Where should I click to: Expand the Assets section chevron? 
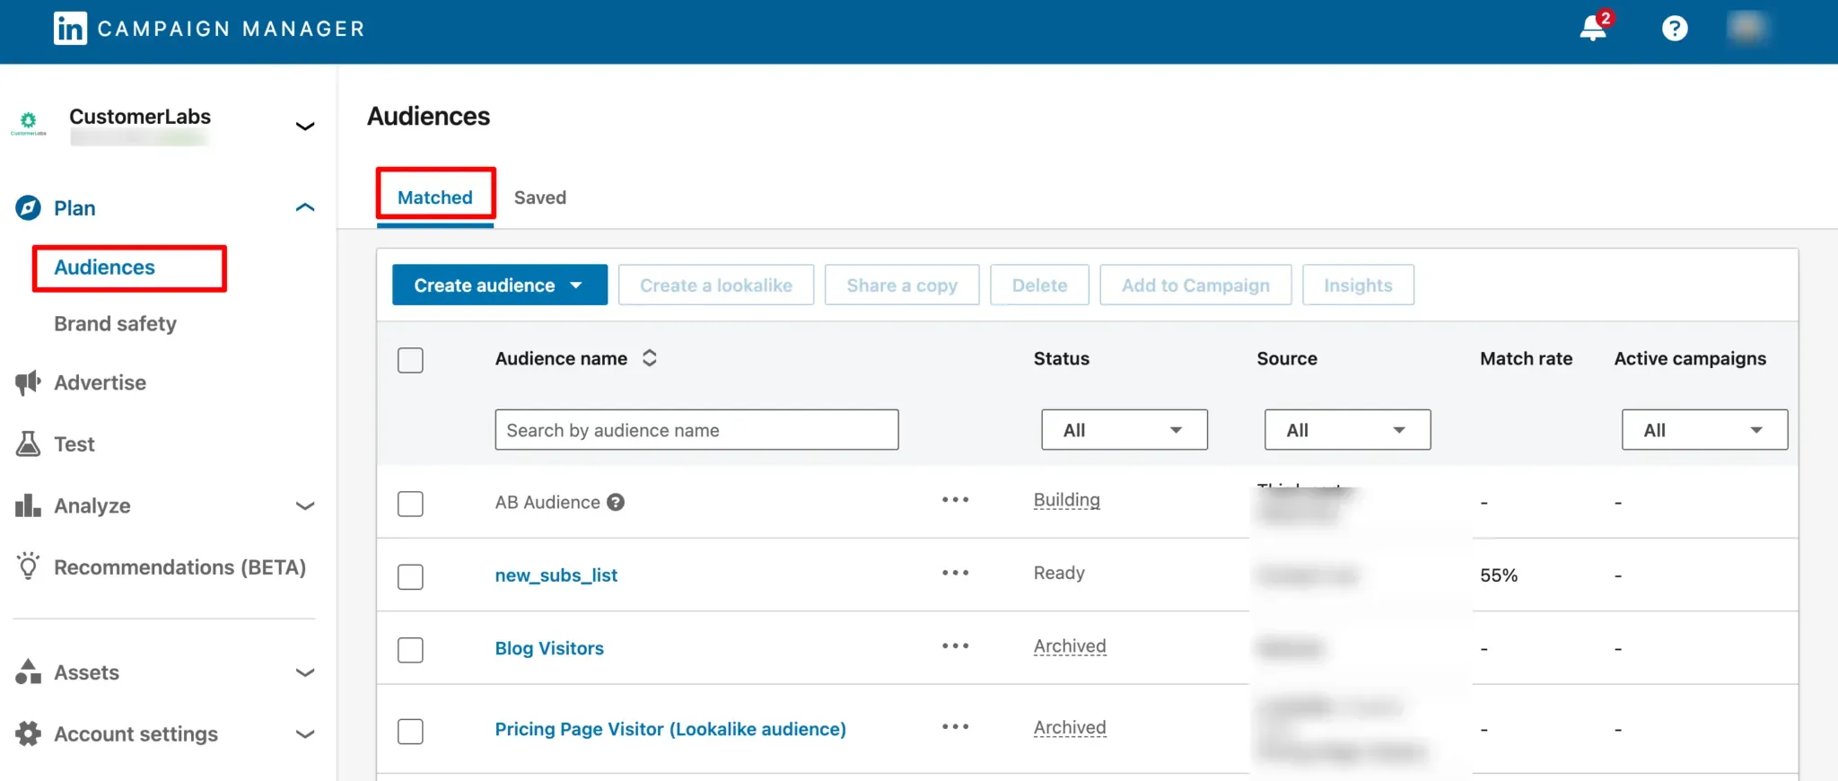(x=305, y=671)
